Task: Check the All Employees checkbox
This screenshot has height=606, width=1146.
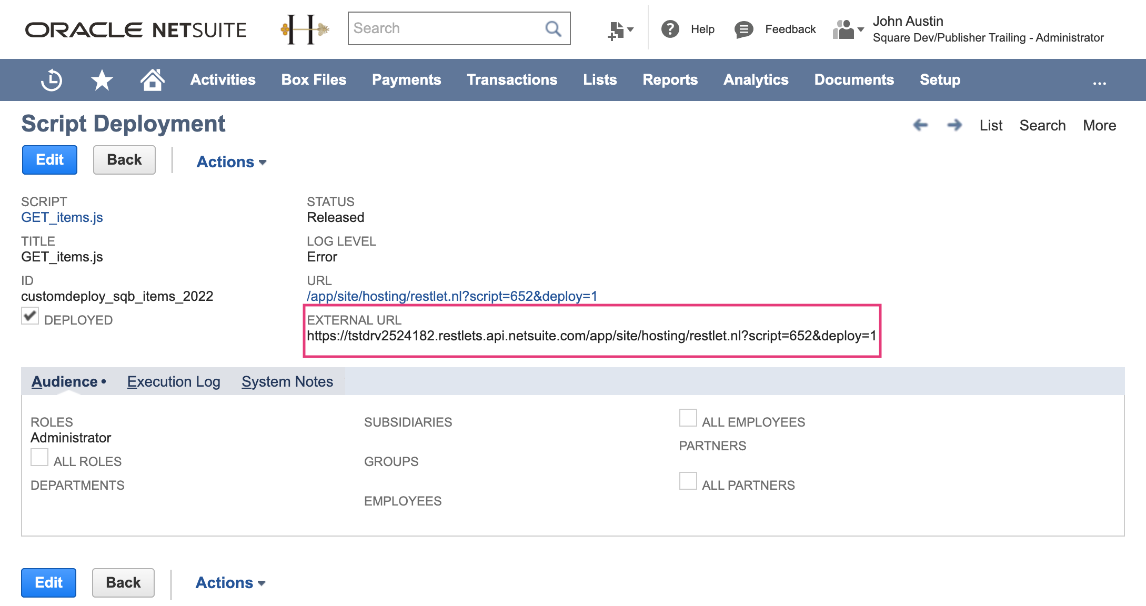Action: click(688, 418)
